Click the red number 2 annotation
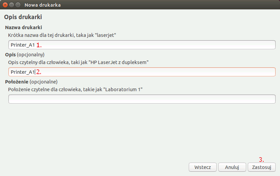The width and height of the screenshot is (280, 176). [x=39, y=72]
